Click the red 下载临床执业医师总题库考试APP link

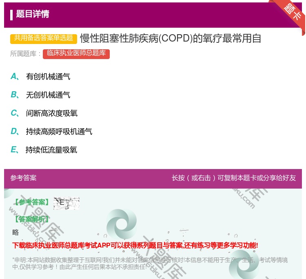tap(135, 245)
